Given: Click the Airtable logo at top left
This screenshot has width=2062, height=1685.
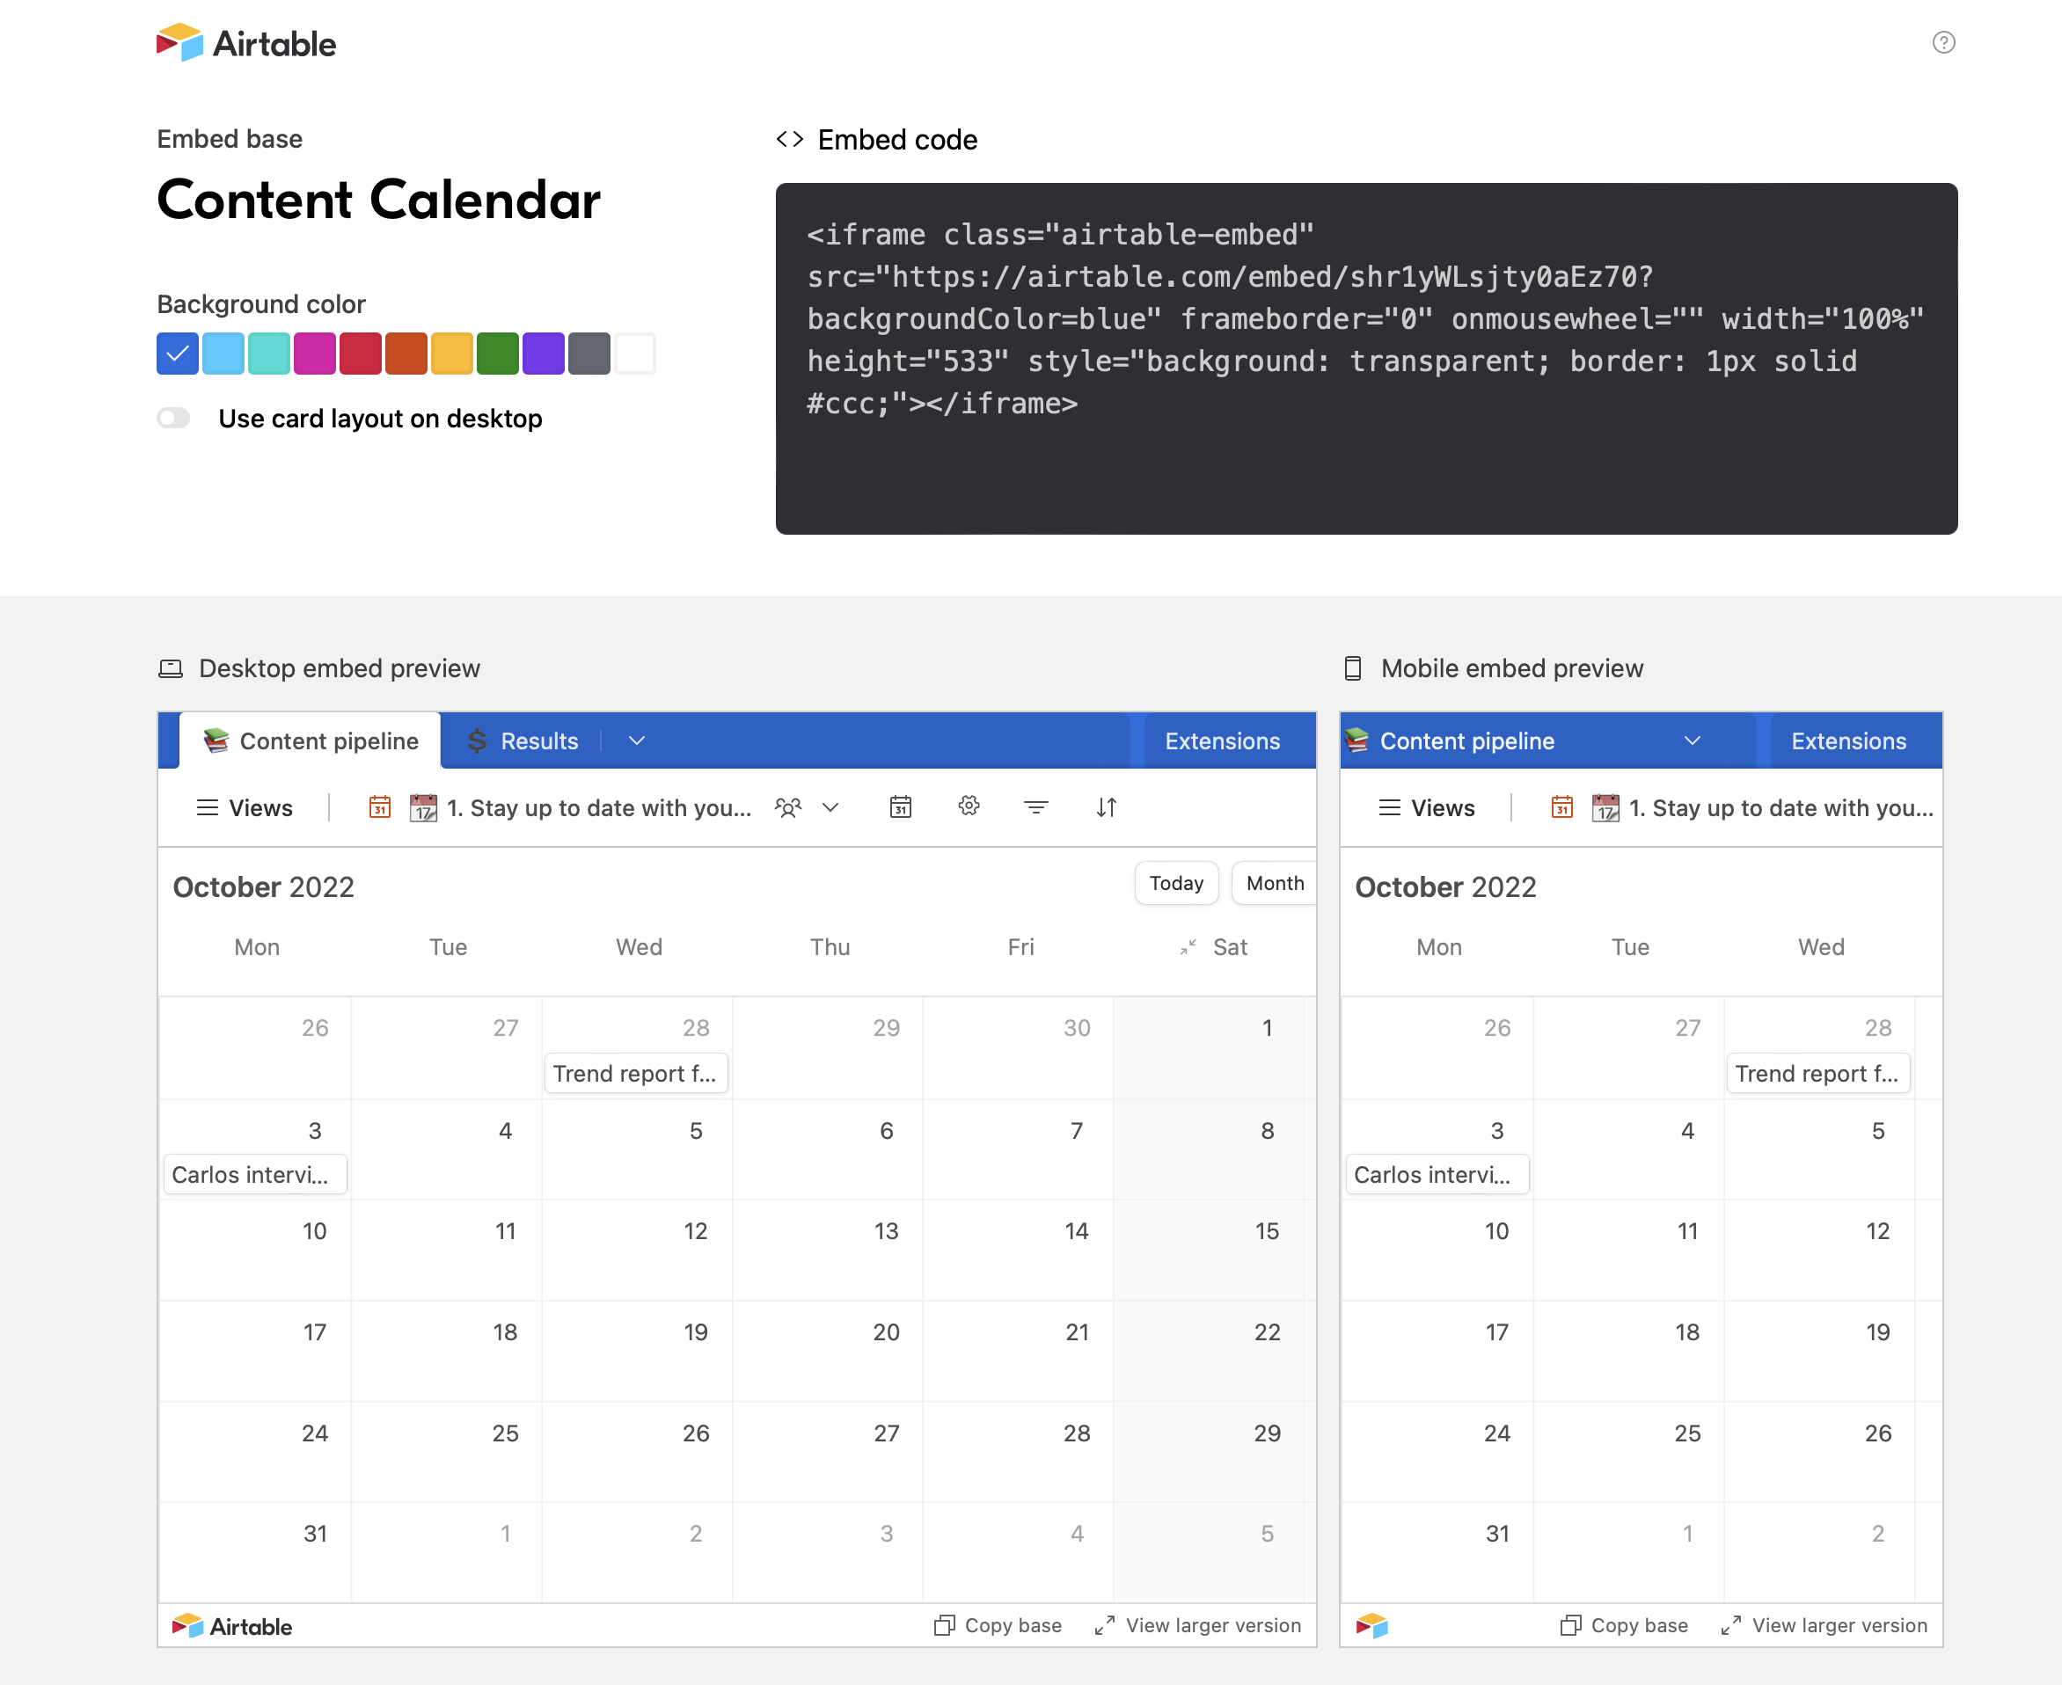Looking at the screenshot, I should 246,43.
